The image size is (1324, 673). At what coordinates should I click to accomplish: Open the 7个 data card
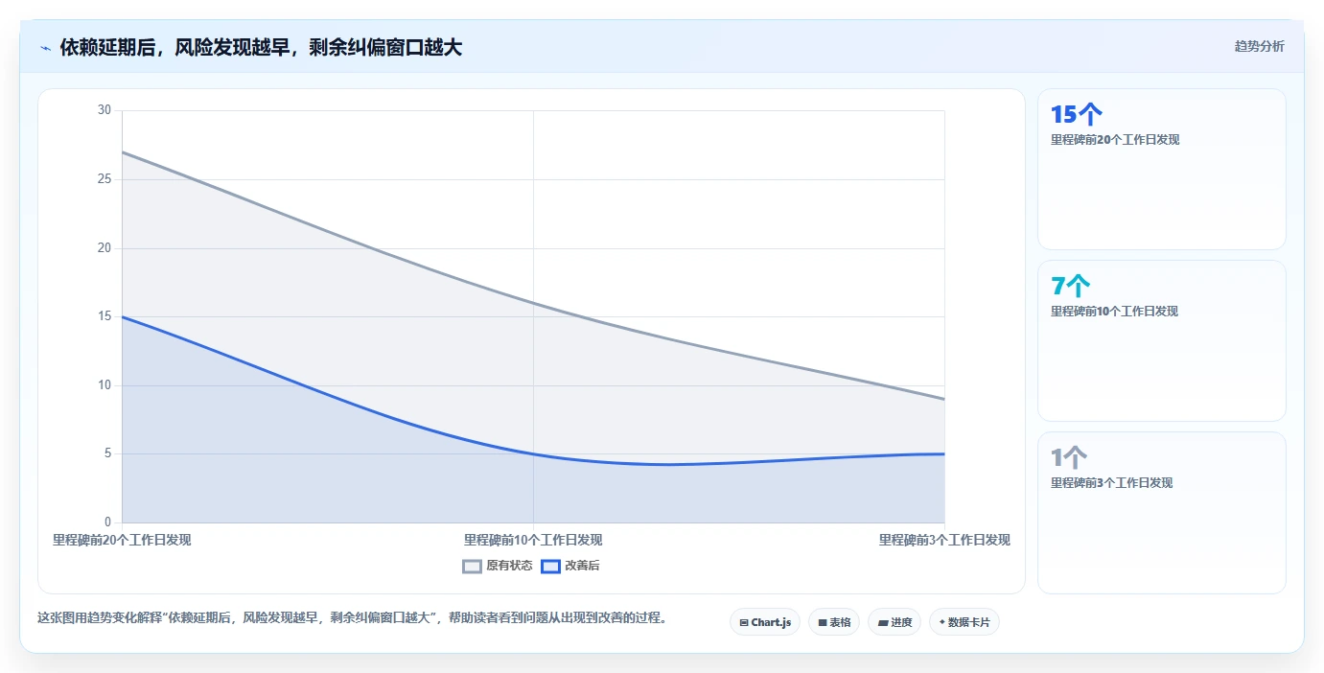1162,341
